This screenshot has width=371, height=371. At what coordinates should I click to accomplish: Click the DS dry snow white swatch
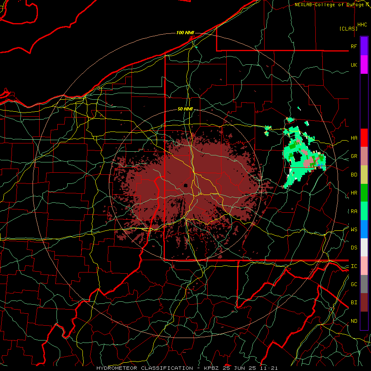point(364,247)
